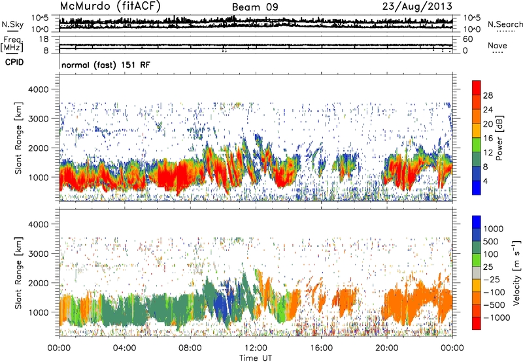
Task: Click the date '23/Aug/2013'
Action: click(x=417, y=6)
